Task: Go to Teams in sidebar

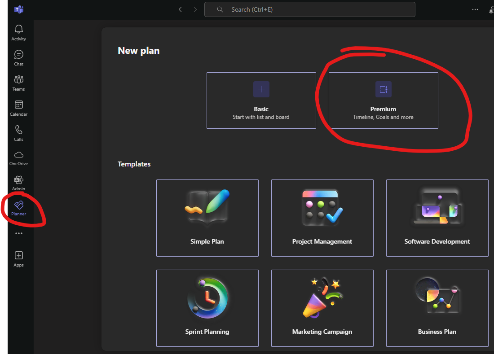Action: tap(18, 83)
